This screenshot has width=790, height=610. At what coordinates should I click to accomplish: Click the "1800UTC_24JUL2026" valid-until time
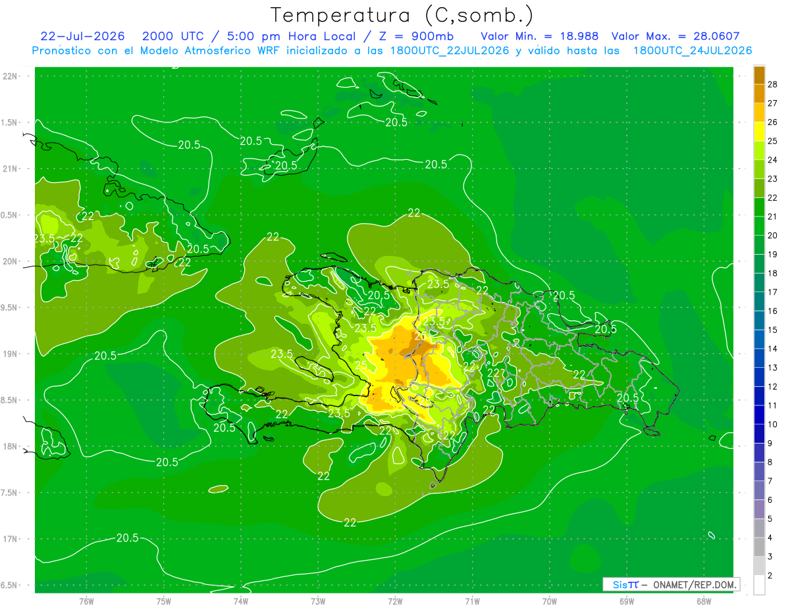[x=693, y=51]
